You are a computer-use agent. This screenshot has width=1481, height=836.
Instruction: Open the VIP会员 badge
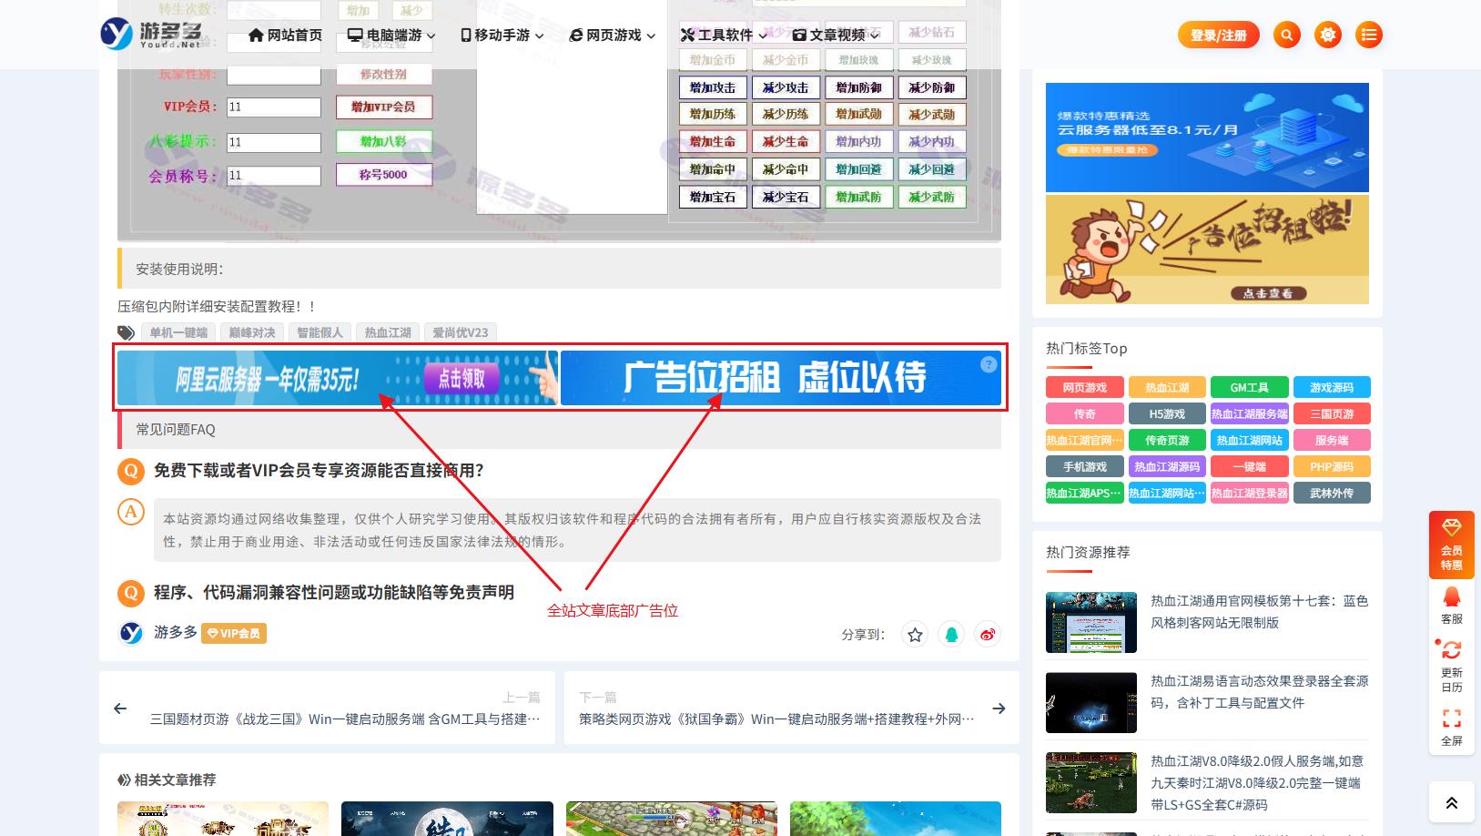(234, 634)
